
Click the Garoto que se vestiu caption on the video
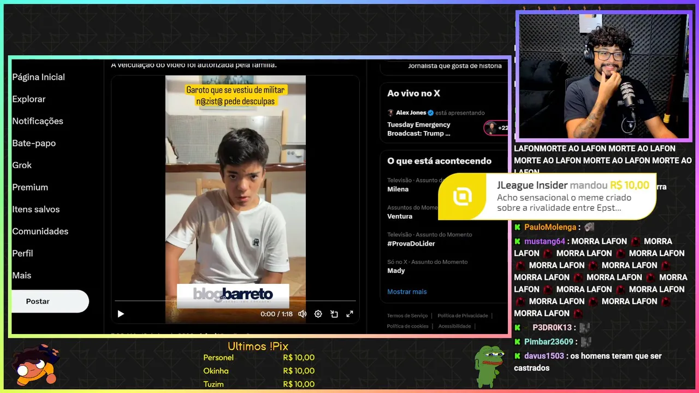coord(236,95)
